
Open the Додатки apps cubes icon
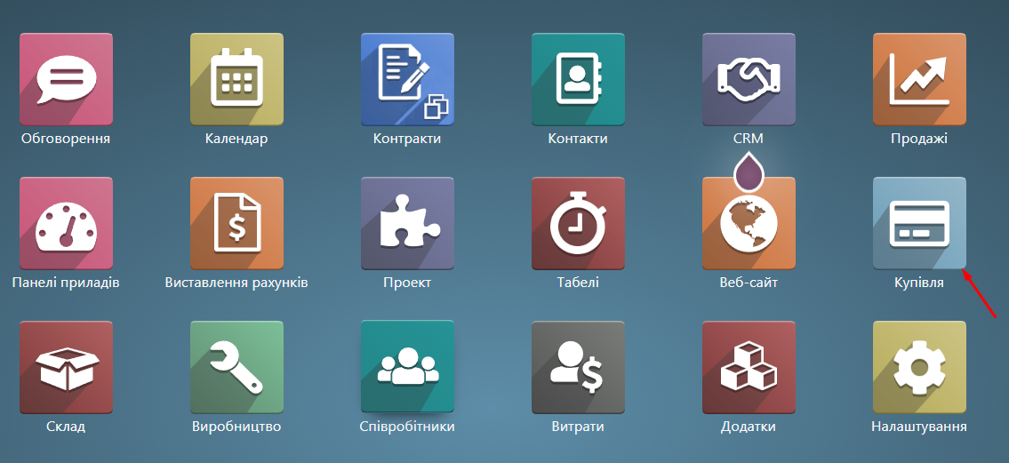[749, 367]
